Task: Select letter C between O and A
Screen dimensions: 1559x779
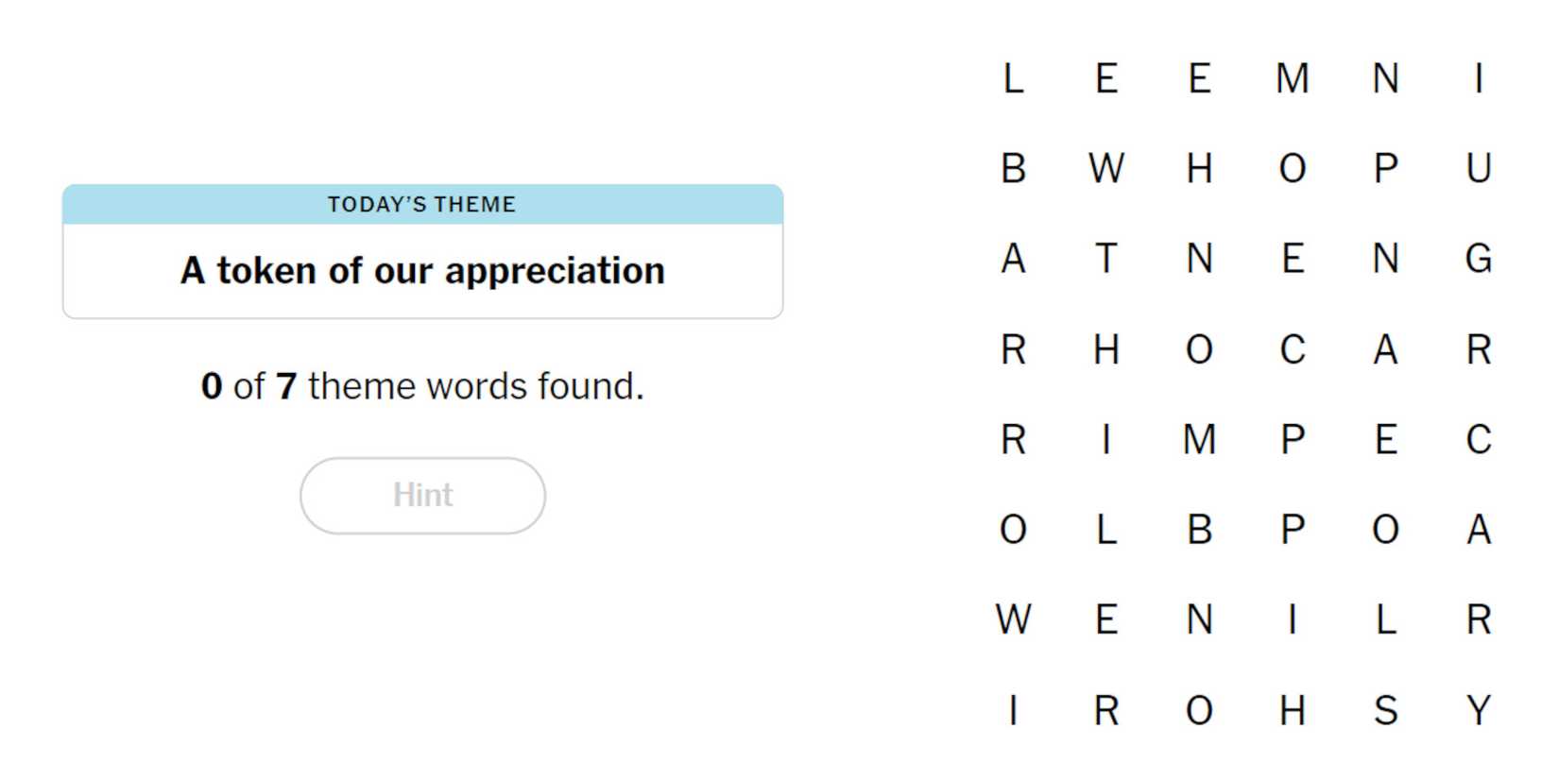Action: 1292,349
